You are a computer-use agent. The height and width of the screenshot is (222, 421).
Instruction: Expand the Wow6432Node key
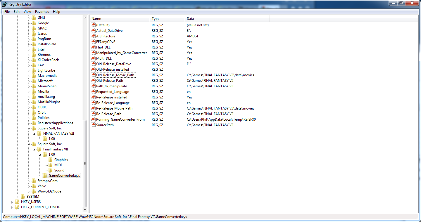pyautogui.click(x=29, y=191)
